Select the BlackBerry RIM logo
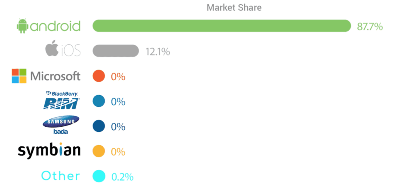The height and width of the screenshot is (190, 404). tap(62, 100)
